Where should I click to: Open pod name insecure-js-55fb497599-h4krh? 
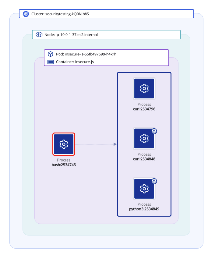[86, 54]
